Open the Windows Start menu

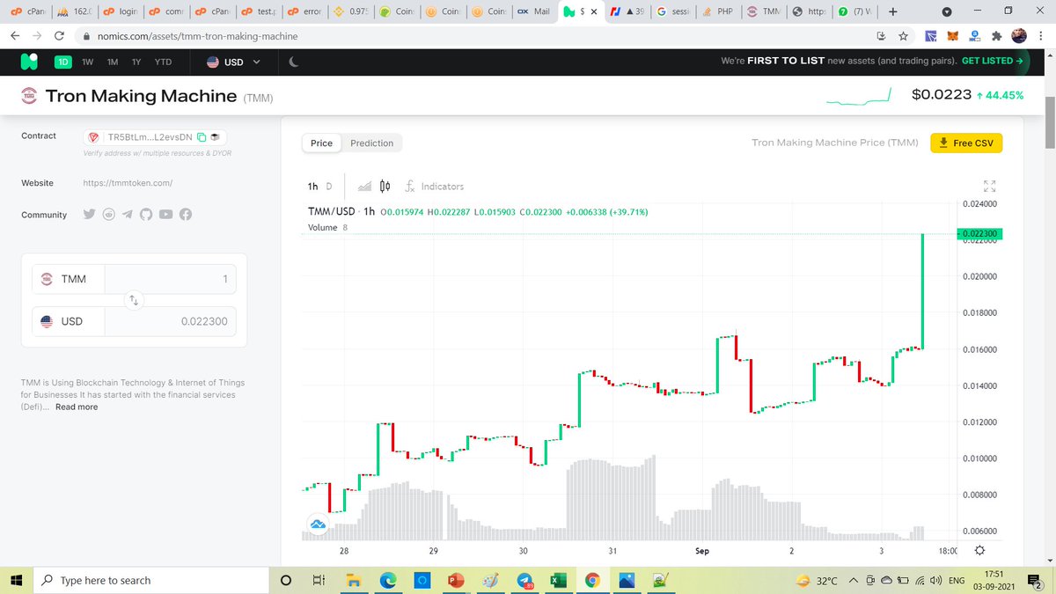[x=16, y=580]
